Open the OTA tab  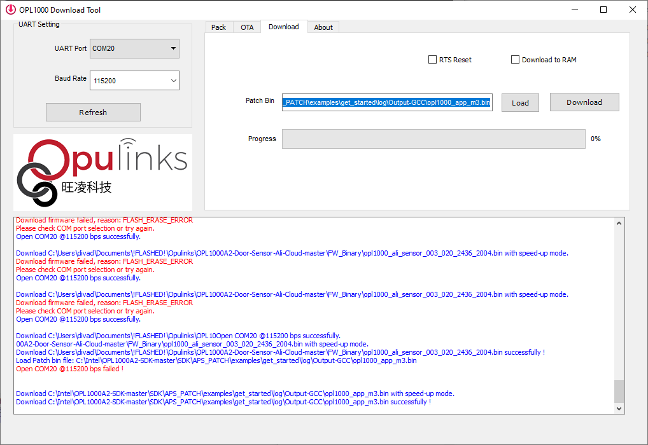pos(247,27)
